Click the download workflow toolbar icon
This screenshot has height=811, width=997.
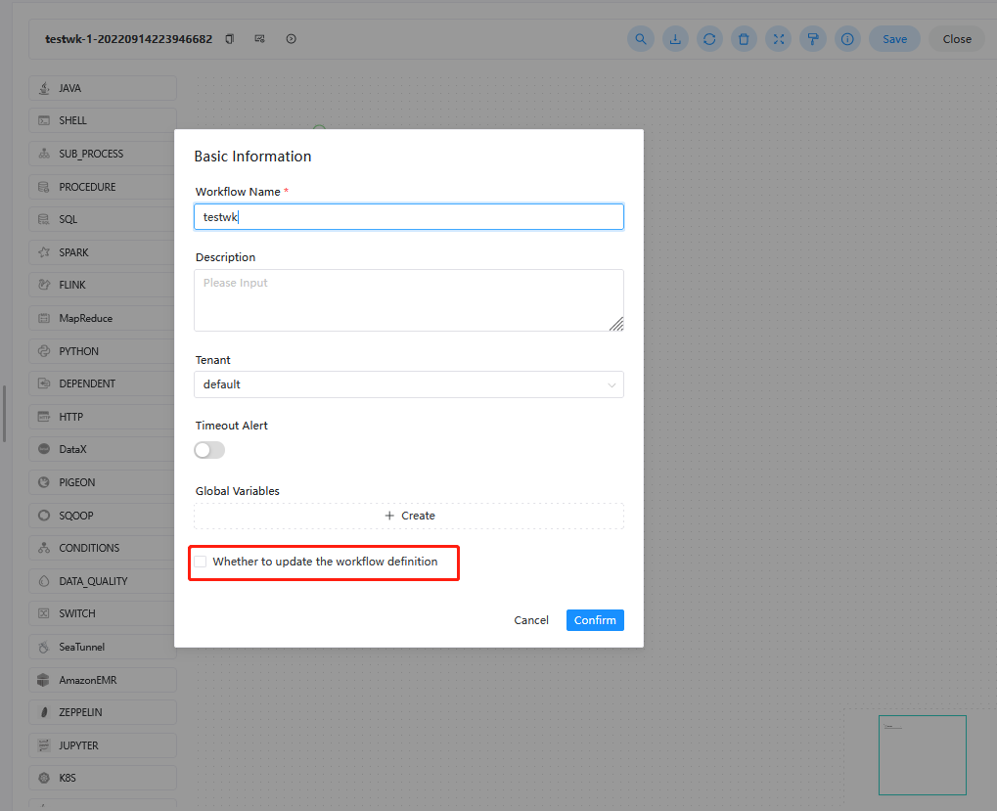point(675,39)
